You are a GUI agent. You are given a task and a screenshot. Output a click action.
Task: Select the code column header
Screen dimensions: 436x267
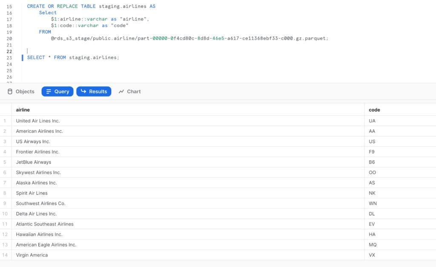[374, 109]
